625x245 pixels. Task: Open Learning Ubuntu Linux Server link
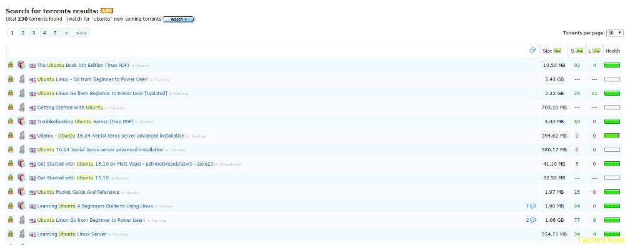[72, 234]
